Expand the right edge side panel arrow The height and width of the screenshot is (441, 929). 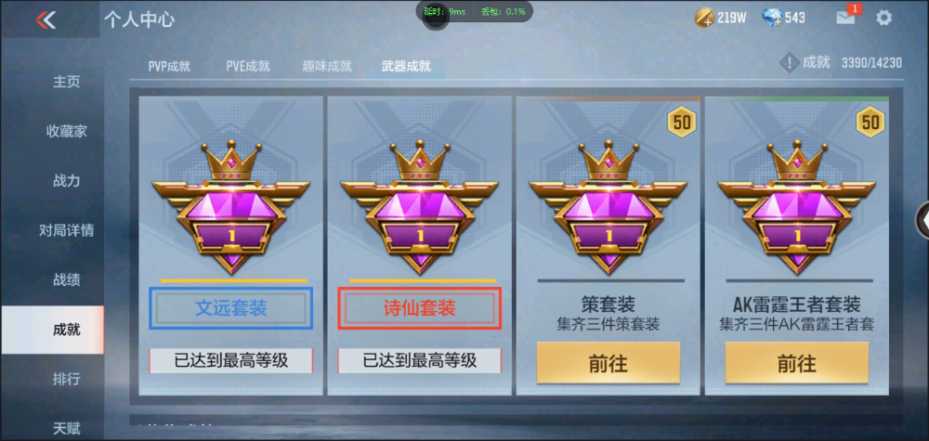tap(922, 220)
